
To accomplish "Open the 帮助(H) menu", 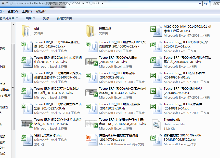I will pyautogui.click(x=41, y=11).
